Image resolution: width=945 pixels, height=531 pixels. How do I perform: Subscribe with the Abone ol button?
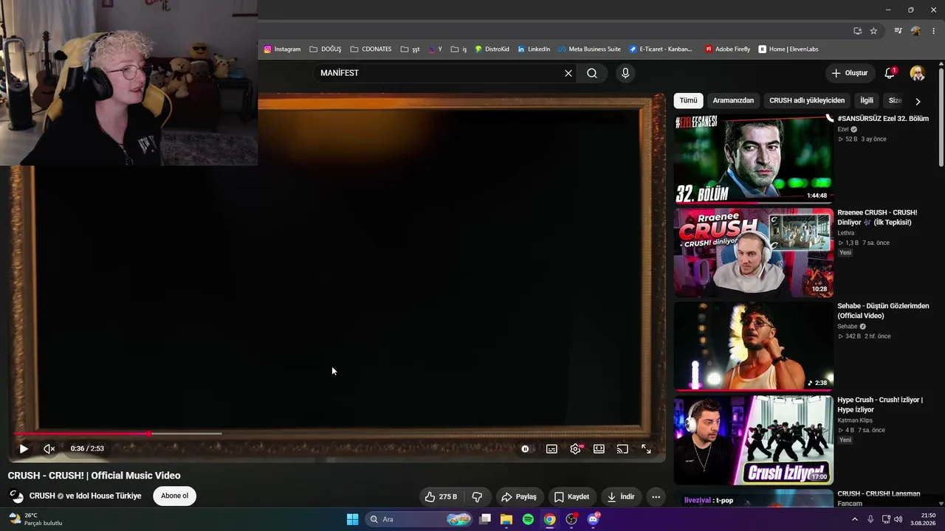[175, 496]
